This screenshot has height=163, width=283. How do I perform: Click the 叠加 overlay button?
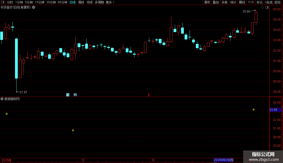coord(216,2)
